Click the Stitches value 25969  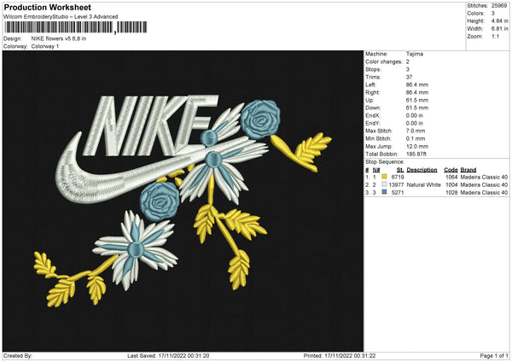pyautogui.click(x=499, y=6)
